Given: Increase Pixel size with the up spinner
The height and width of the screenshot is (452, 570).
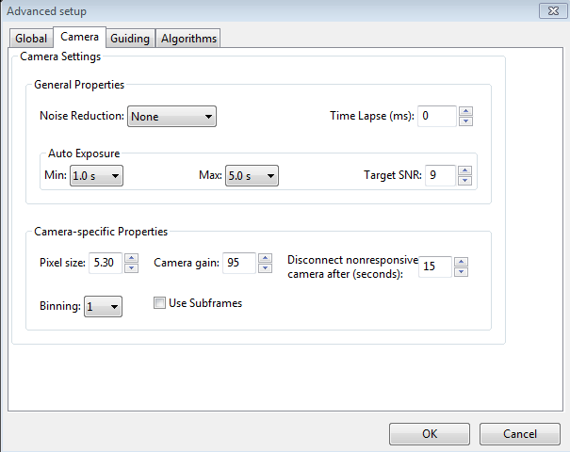Looking at the screenshot, I should (131, 258).
